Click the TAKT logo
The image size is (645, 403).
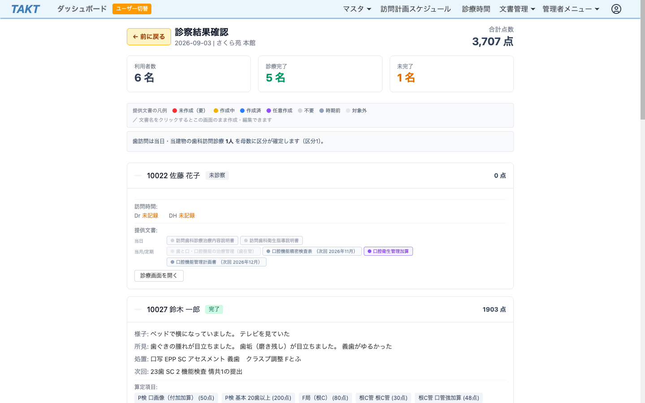(26, 9)
